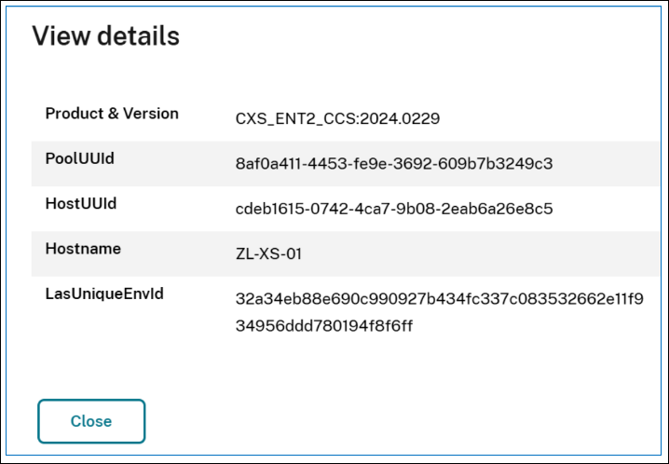This screenshot has height=464, width=669.
Task: Click the ZL-XS-01 hostname value
Action: pos(268,253)
